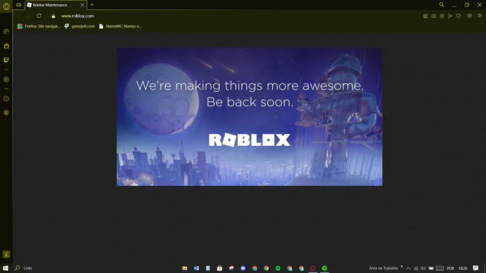Screen dimensions: 486x273
Task: Open Microsoft Store from taskbar
Action: [x=219, y=268]
